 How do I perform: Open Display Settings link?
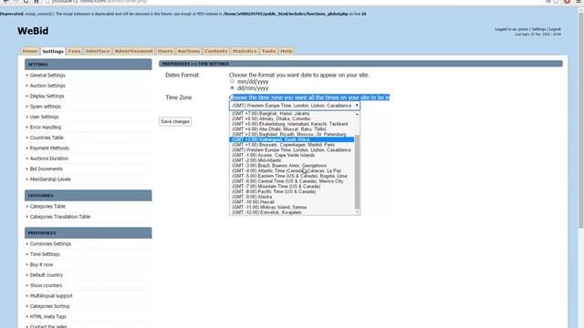47,96
